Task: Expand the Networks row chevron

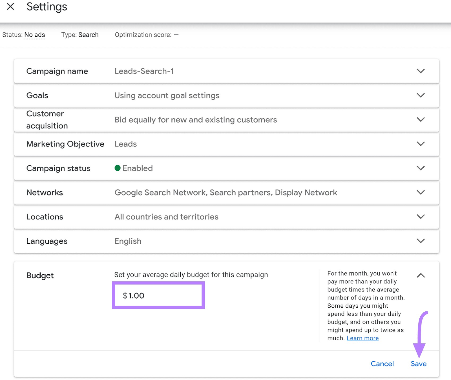Action: click(421, 192)
